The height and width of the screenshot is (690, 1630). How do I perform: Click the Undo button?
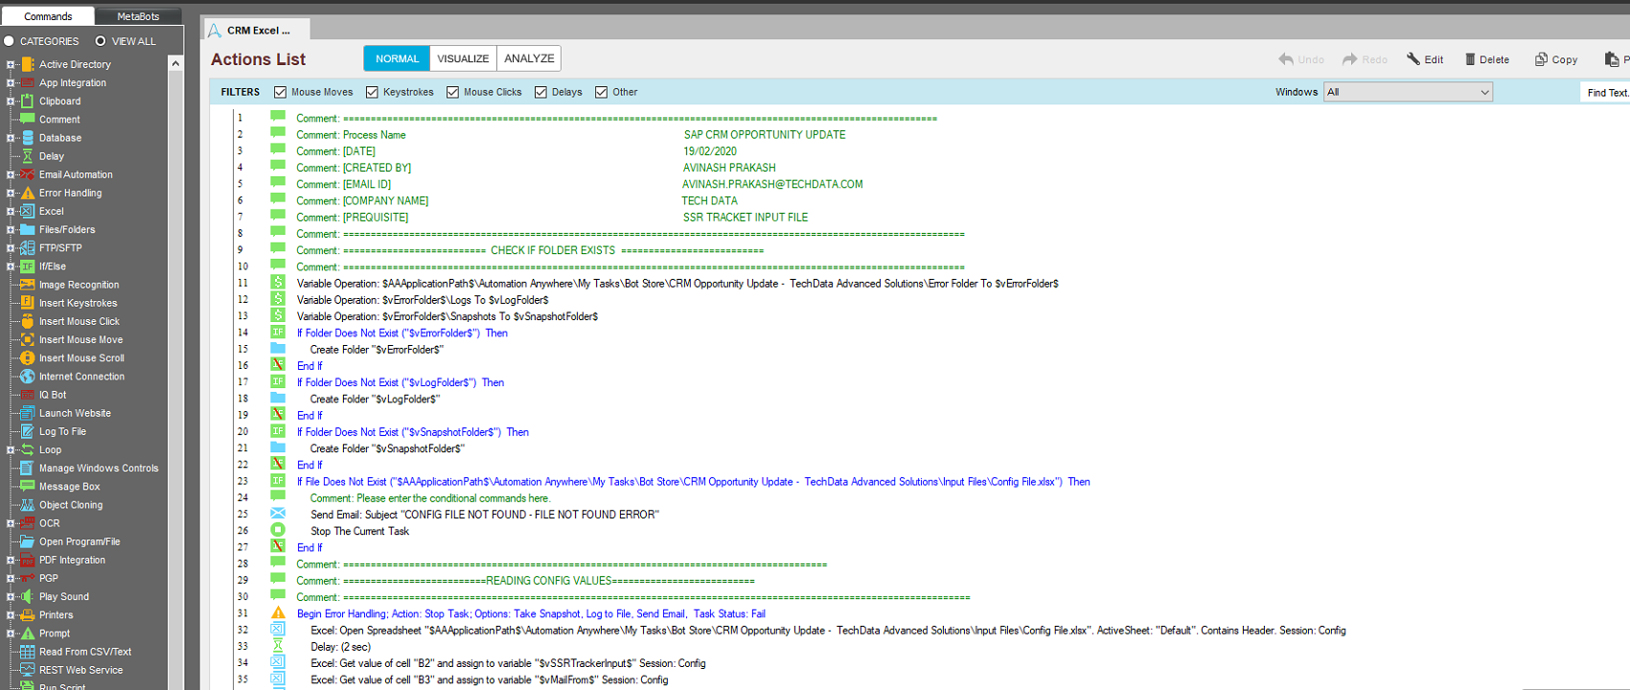click(x=1300, y=59)
